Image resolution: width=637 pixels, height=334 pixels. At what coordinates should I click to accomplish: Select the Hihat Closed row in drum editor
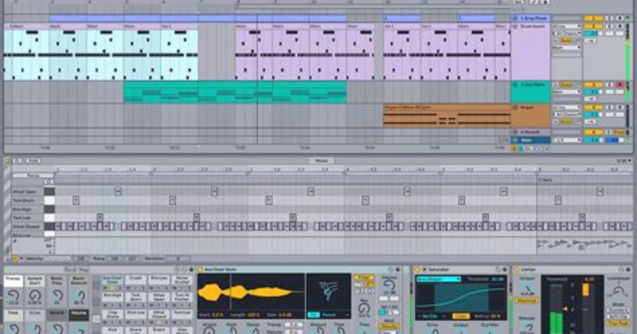[28, 227]
